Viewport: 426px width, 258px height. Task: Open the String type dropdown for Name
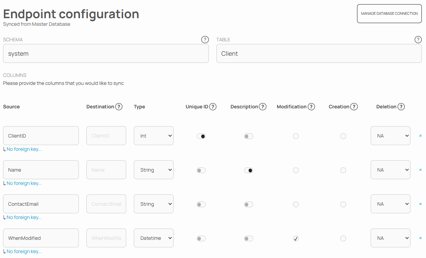pos(153,170)
